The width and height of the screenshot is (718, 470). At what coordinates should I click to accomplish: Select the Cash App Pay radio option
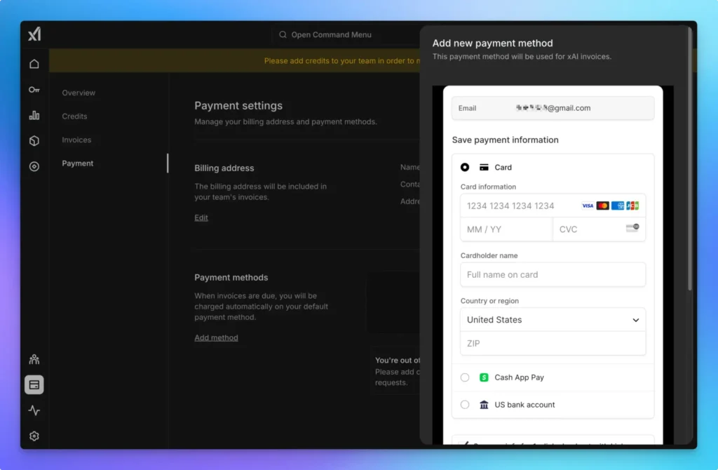tap(465, 377)
